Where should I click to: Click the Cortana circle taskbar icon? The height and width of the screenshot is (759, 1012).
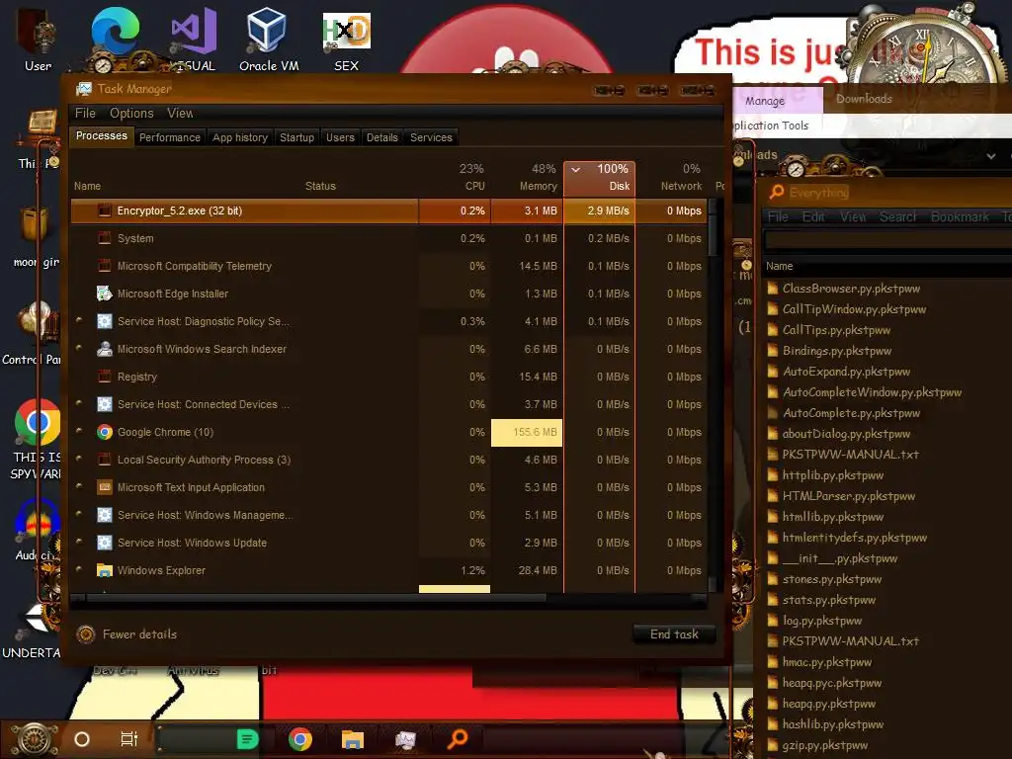point(82,739)
